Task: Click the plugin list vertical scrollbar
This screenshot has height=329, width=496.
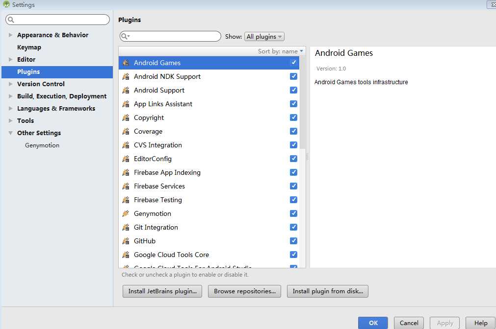Action: click(x=302, y=103)
